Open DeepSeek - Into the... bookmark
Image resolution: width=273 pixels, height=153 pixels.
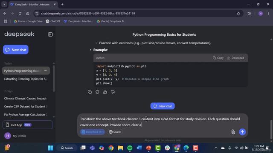click(x=78, y=21)
